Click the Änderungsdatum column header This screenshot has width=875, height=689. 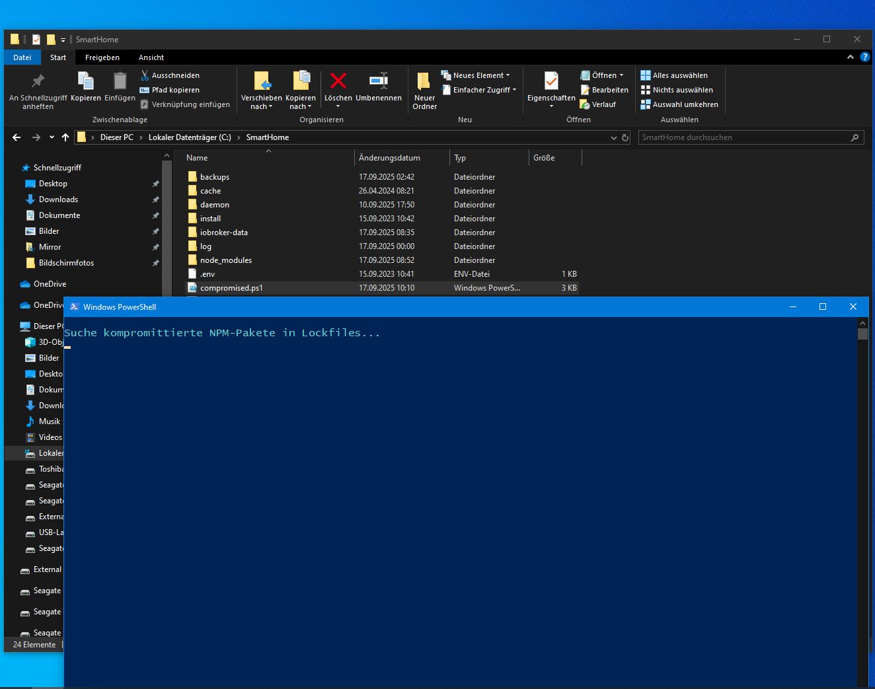(389, 158)
